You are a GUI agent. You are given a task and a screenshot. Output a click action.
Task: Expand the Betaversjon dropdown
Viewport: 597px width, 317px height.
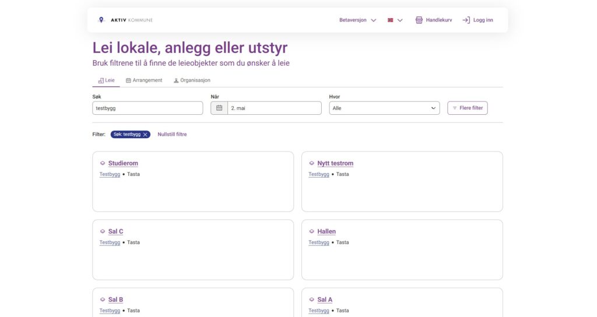357,20
